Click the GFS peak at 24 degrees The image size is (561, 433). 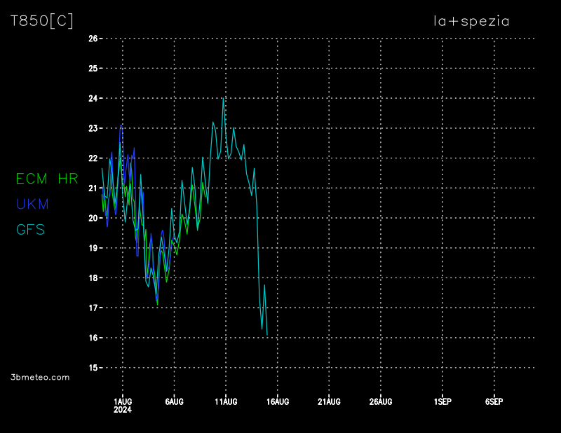(223, 98)
